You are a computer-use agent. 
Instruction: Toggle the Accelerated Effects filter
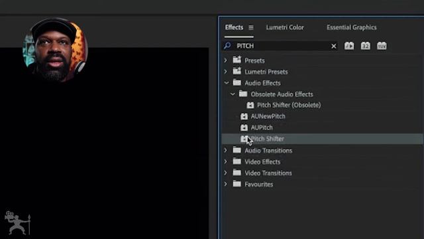pyautogui.click(x=349, y=46)
